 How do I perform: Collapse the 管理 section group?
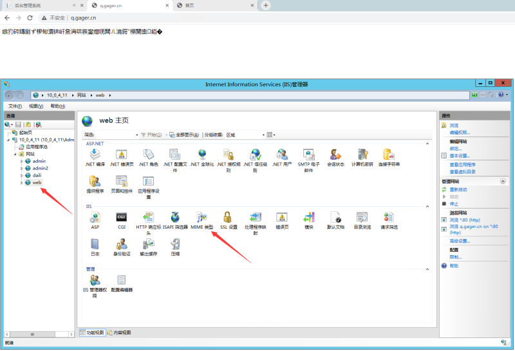[427, 269]
